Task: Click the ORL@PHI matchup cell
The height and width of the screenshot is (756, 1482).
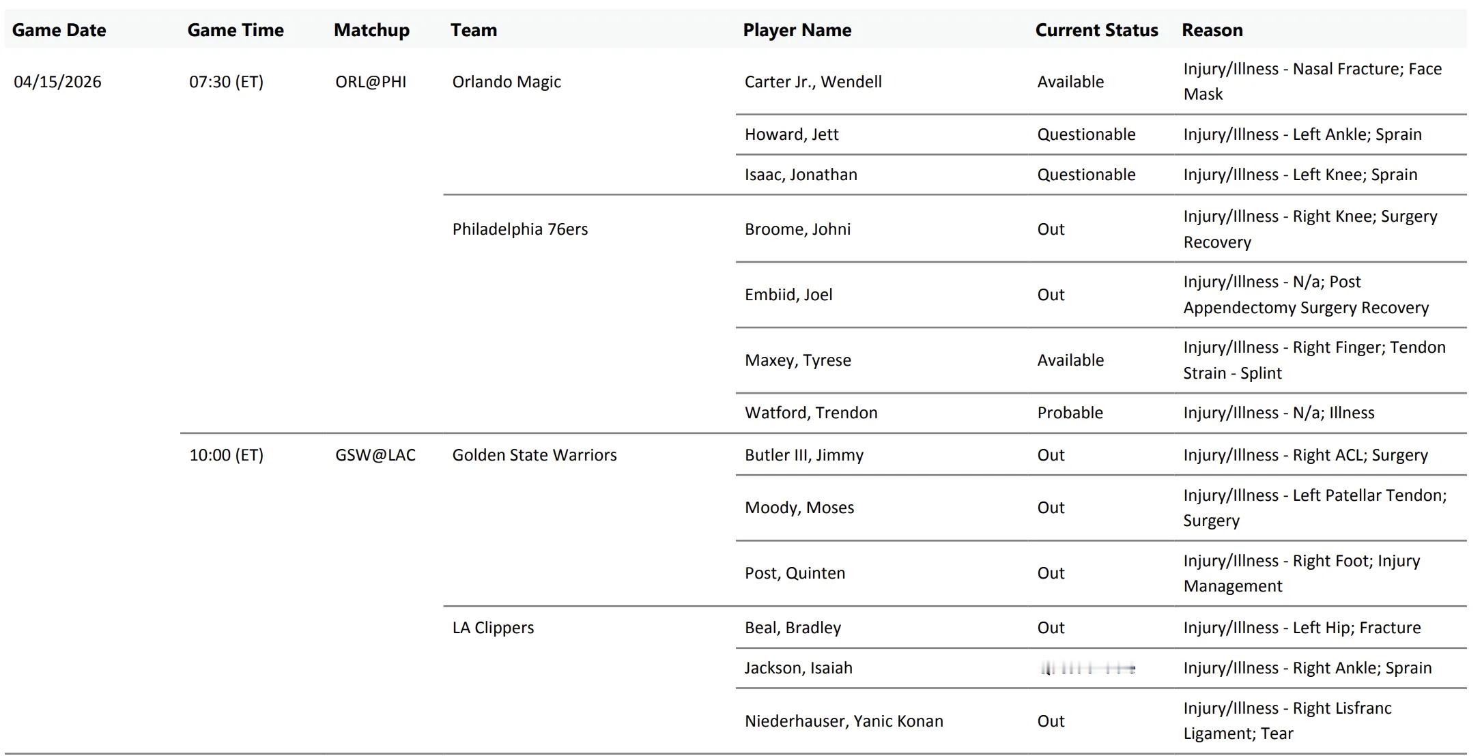Action: point(371,82)
